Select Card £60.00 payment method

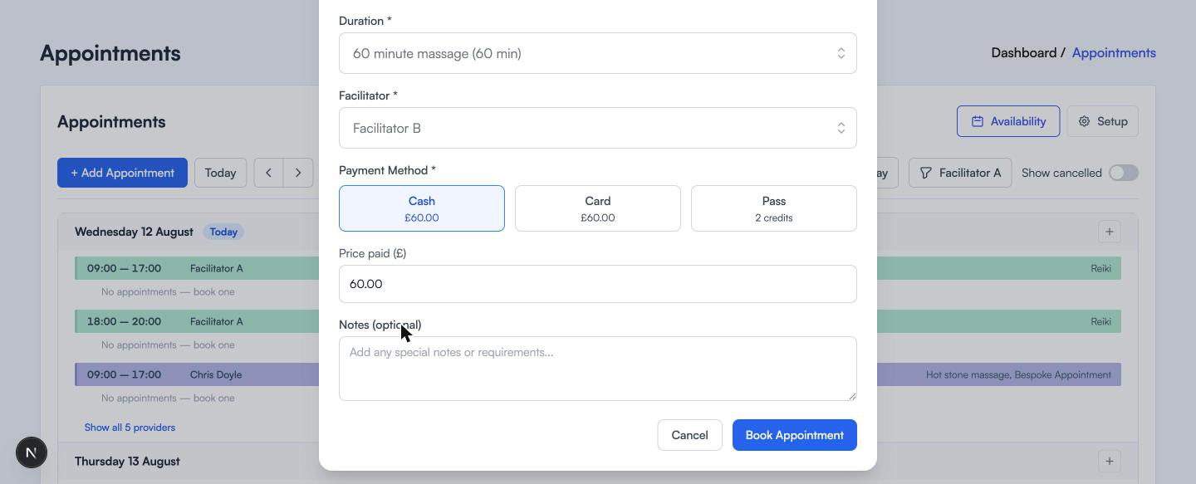tap(597, 208)
